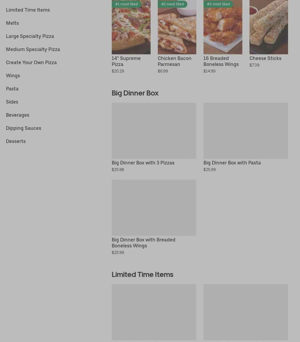Select Desserts in the sidebar

point(16,141)
